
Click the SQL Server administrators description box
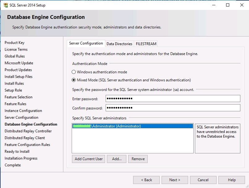pyautogui.click(x=217, y=139)
